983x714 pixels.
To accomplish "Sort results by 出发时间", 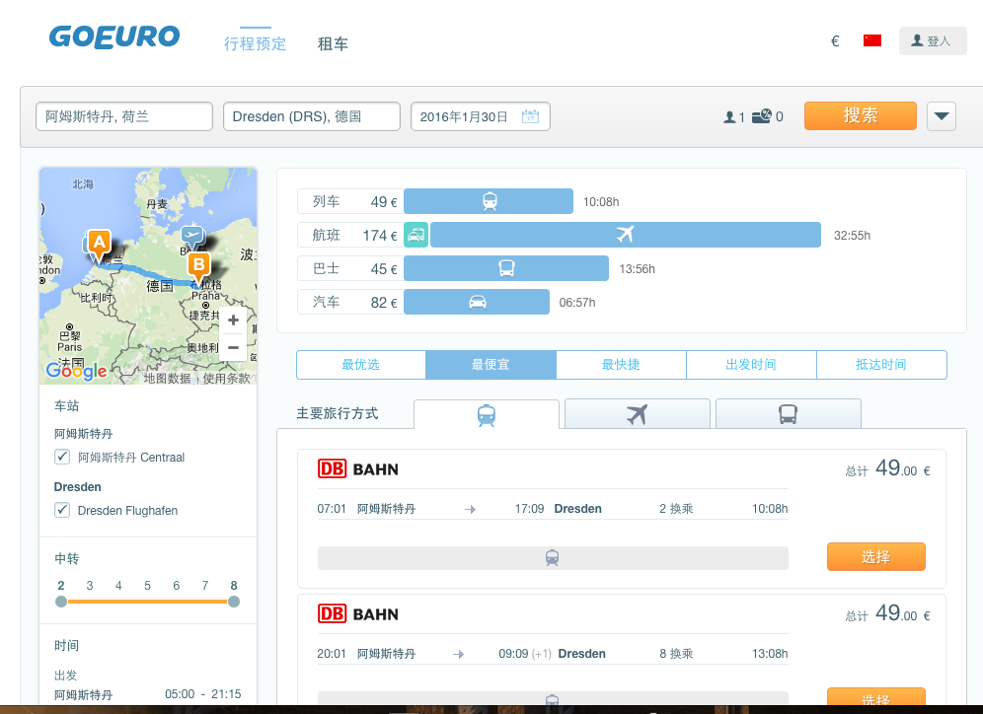I will tap(752, 365).
